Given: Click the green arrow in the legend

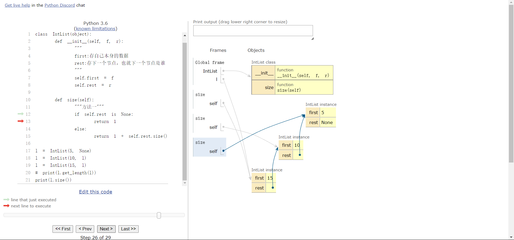Looking at the screenshot, I should click(6, 200).
